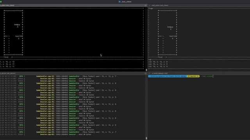Click the 'Log' label in right client pane

(x=150, y=59)
